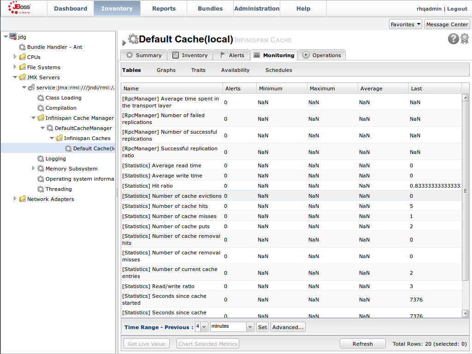The image size is (472, 354).
Task: Switch to the Alerts tab
Action: point(231,55)
